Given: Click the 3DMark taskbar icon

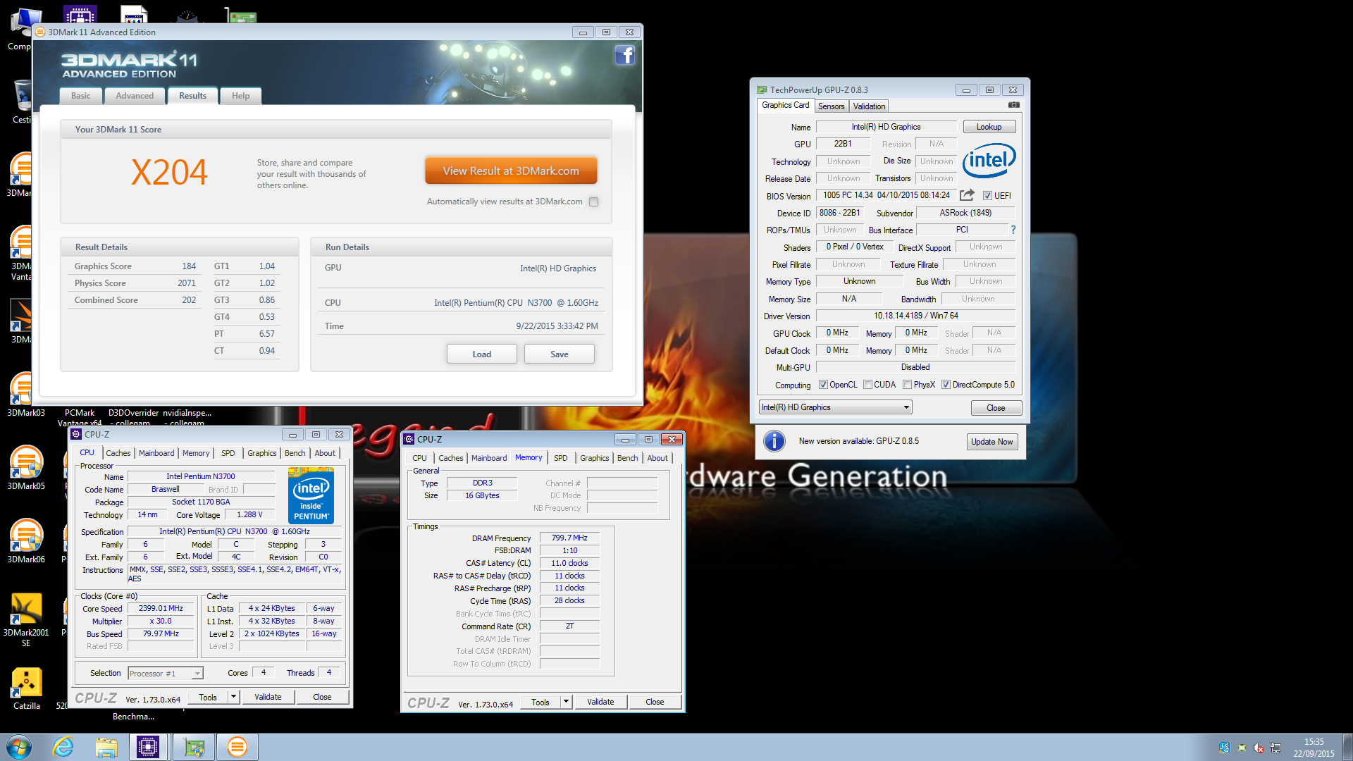Looking at the screenshot, I should click(x=237, y=747).
